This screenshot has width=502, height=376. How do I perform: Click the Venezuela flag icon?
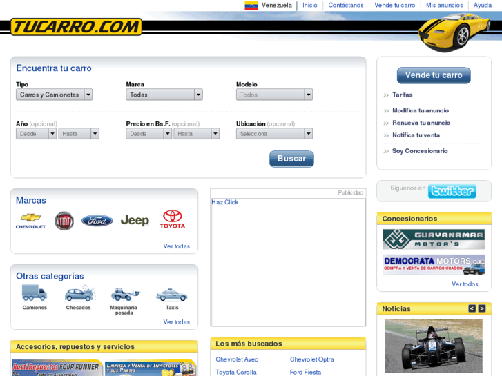251,6
